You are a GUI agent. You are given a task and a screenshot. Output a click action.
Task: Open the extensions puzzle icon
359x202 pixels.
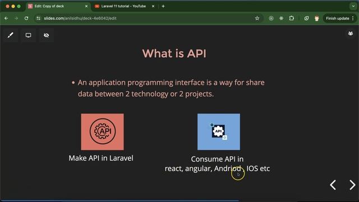click(x=292, y=19)
